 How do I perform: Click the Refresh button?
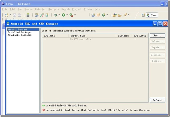tap(157, 100)
